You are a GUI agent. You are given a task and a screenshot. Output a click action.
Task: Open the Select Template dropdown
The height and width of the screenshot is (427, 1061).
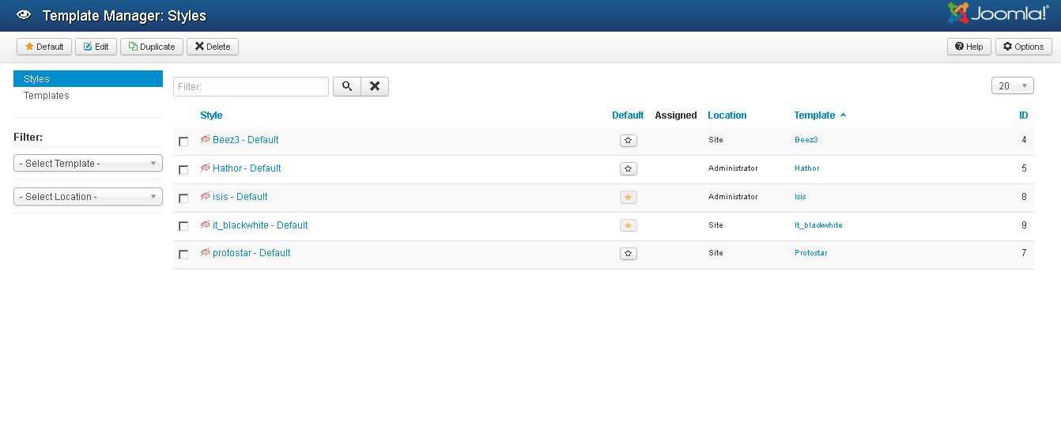pyautogui.click(x=88, y=164)
